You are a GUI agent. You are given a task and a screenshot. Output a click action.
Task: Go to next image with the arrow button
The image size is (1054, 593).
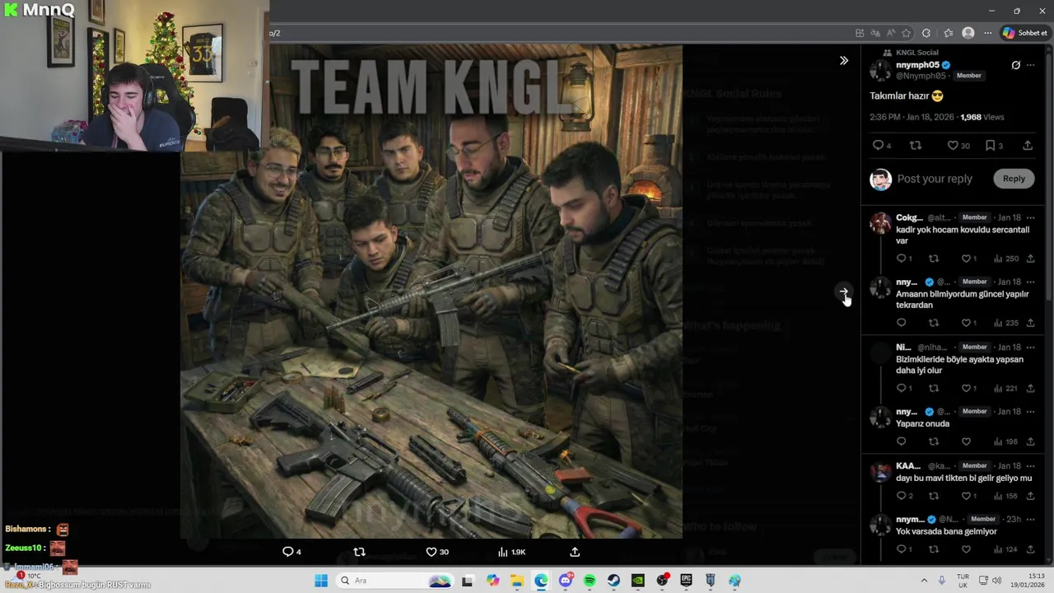coord(843,292)
